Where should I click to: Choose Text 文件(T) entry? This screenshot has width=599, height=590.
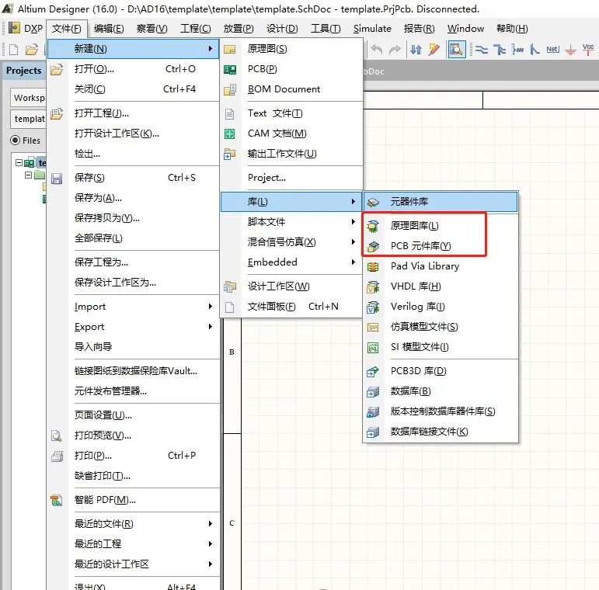point(291,113)
